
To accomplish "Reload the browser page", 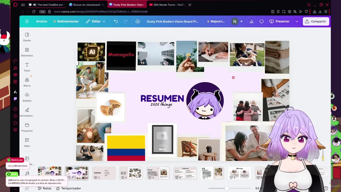I will pyautogui.click(x=34, y=11).
